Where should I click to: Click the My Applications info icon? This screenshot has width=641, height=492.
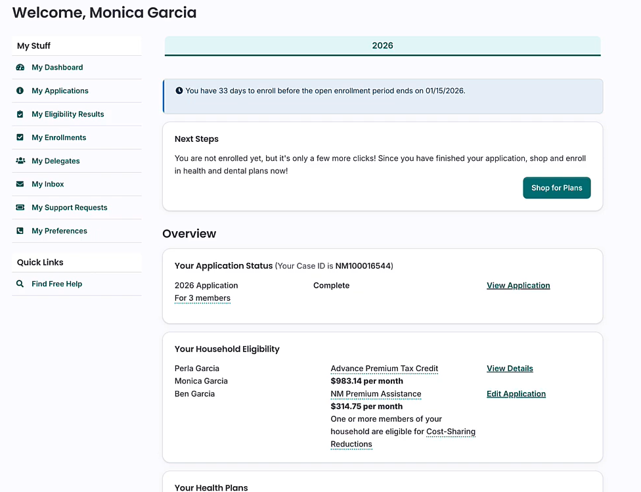20,91
